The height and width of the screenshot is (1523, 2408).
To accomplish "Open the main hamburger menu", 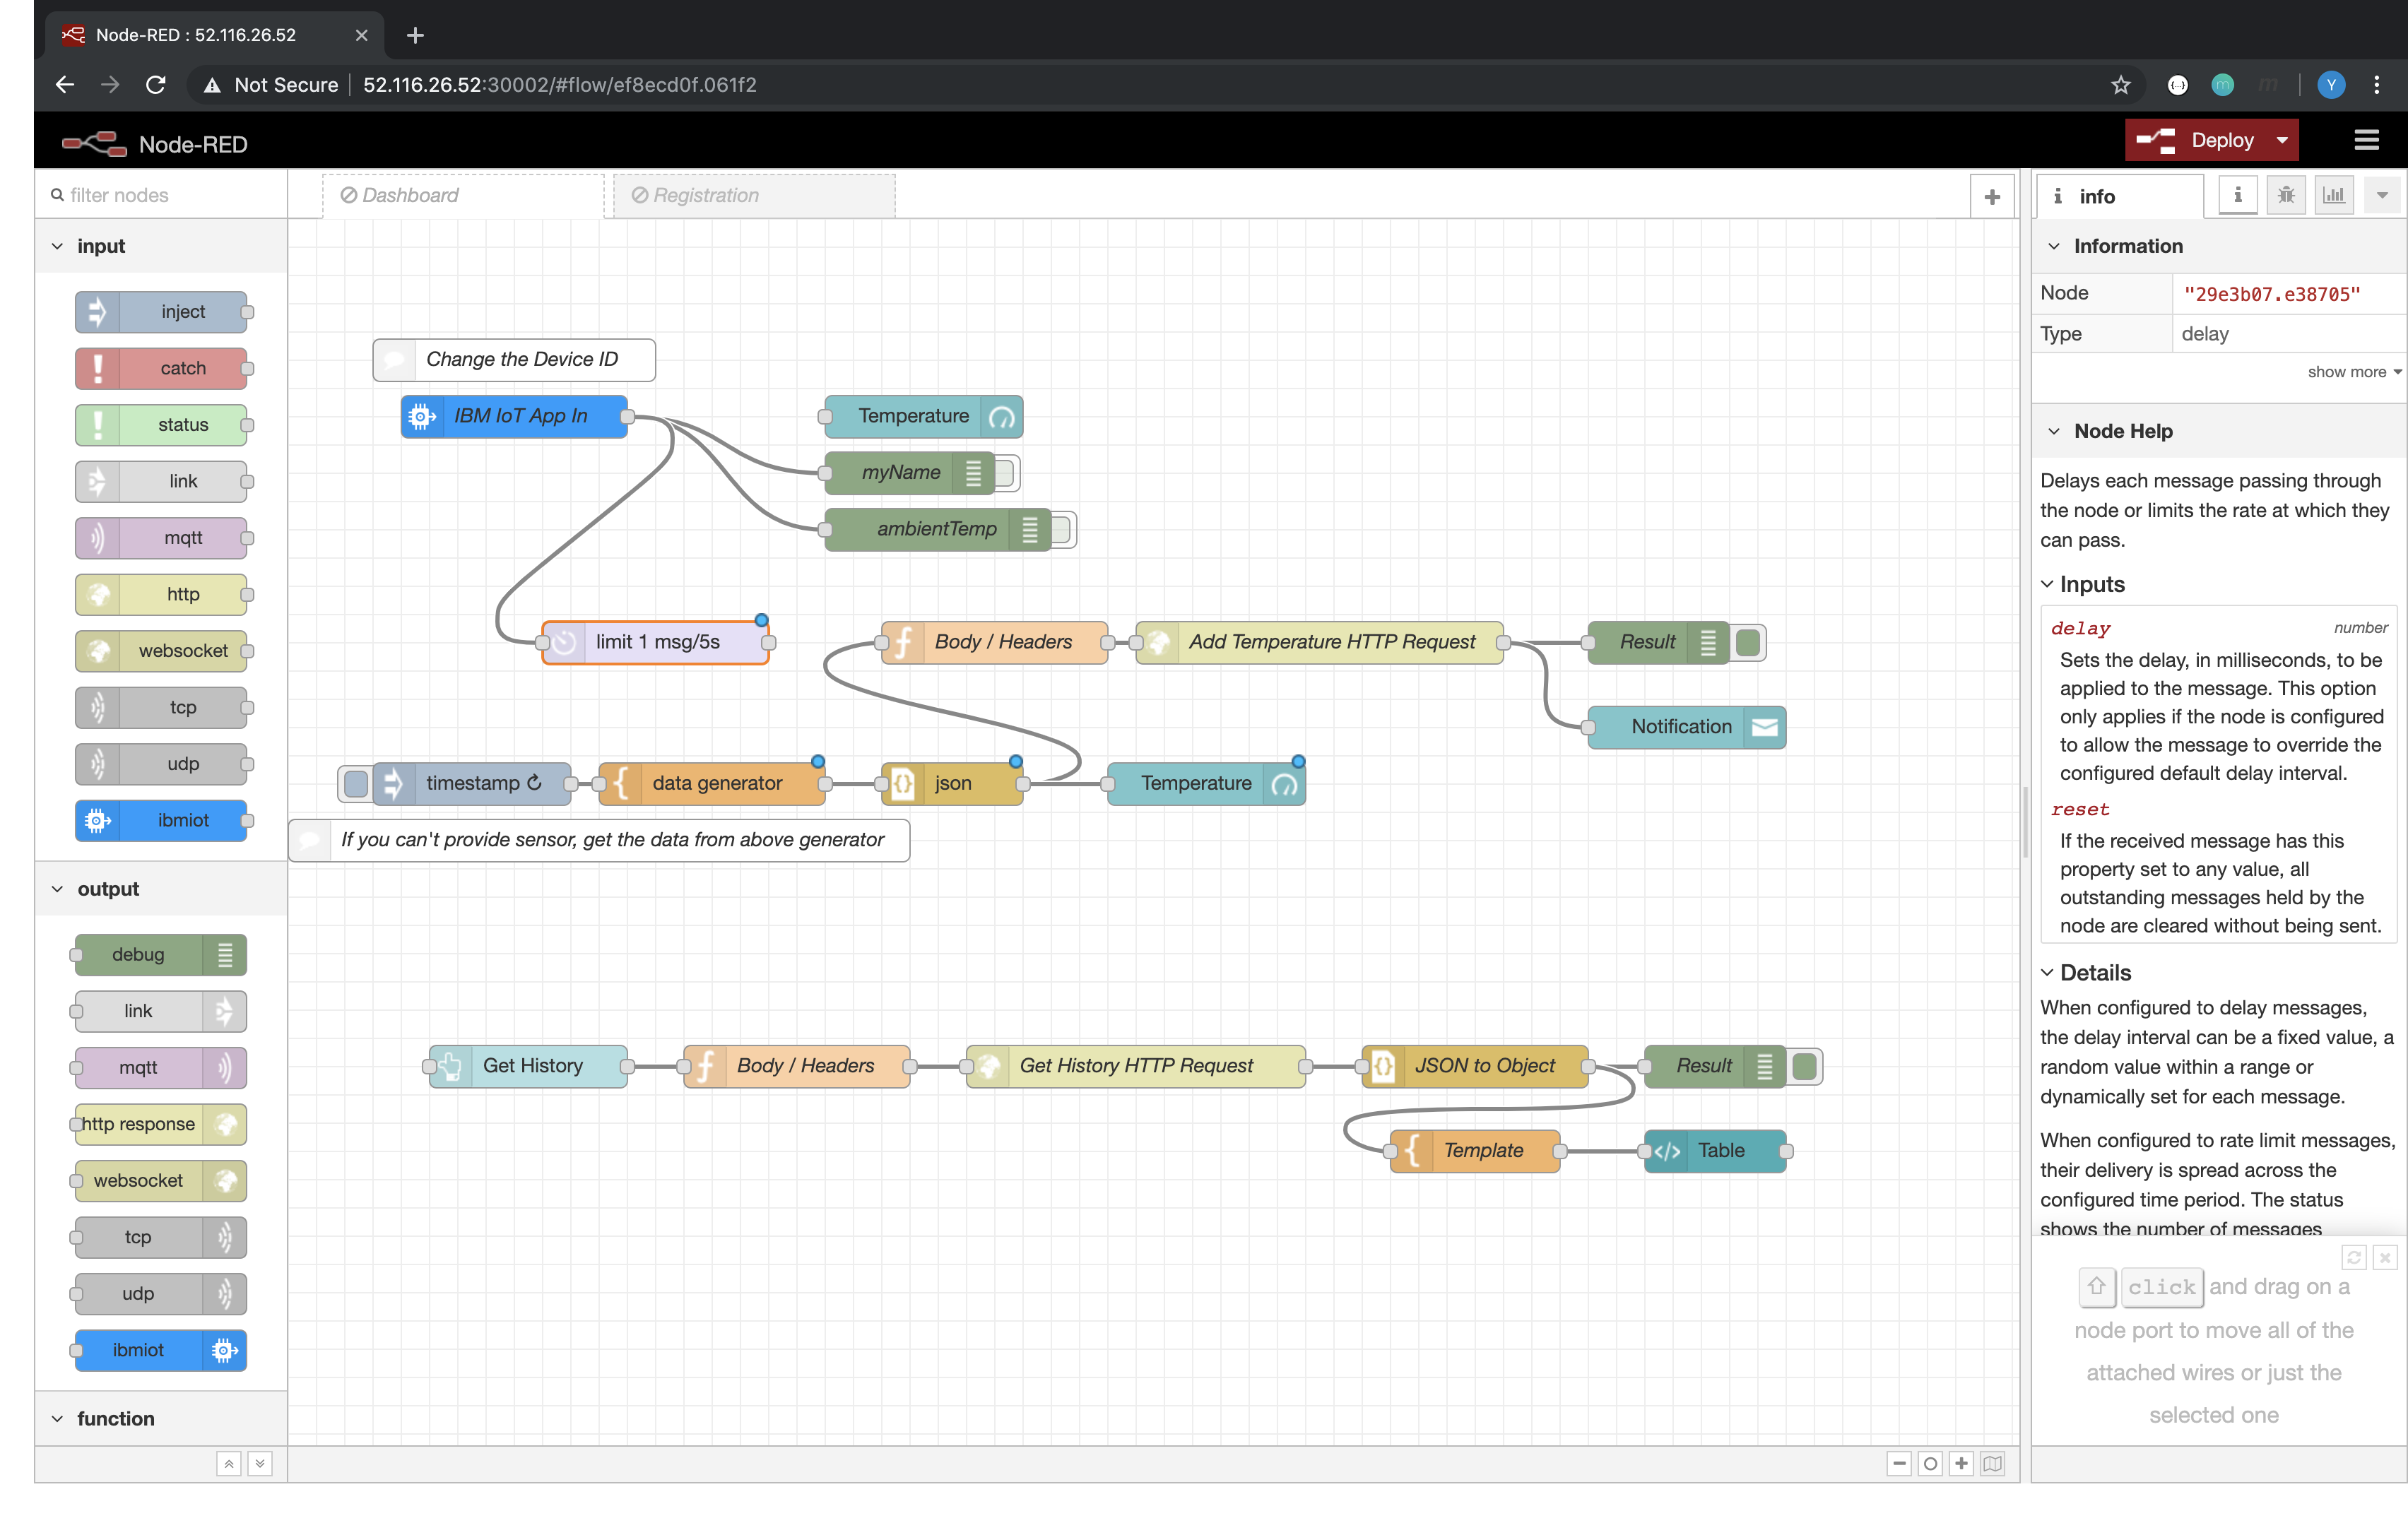I will (x=2366, y=141).
